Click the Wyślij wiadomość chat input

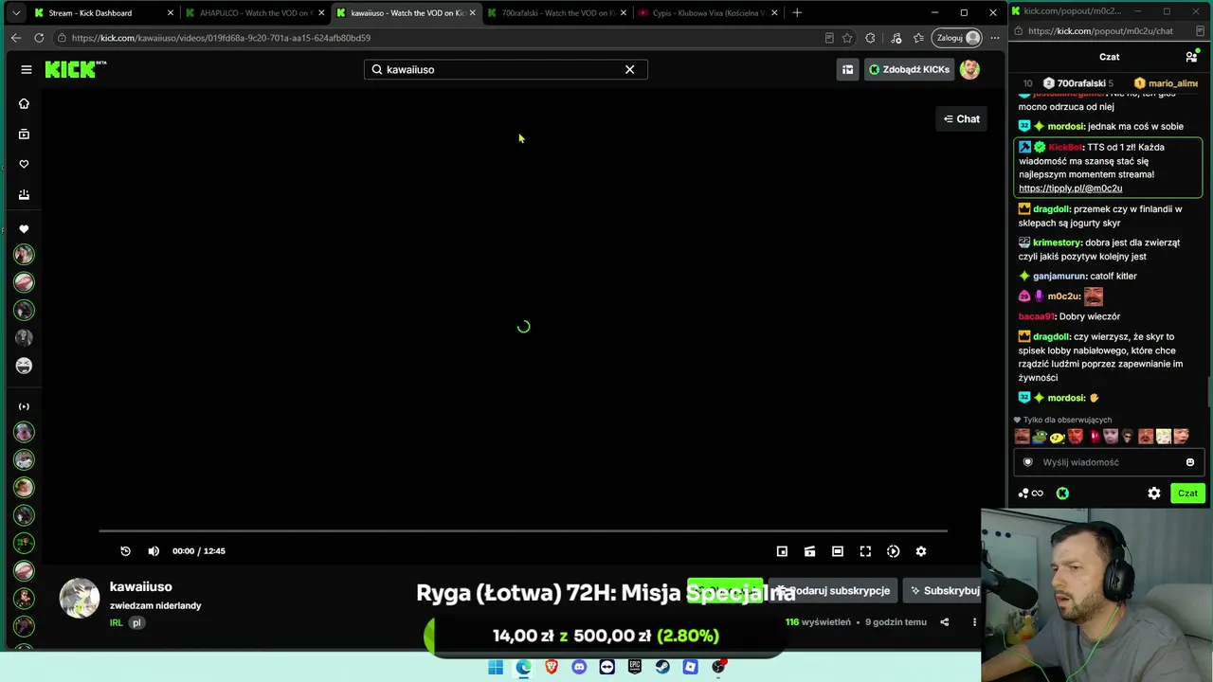pos(1109,462)
